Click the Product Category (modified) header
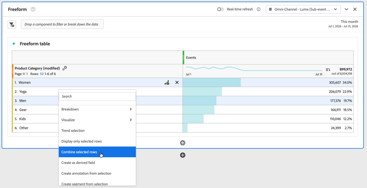367x188 pixels. pos(37,69)
